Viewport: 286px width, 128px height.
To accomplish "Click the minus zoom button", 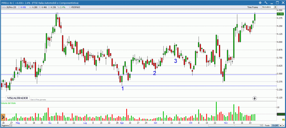I will [x=283, y=125].
